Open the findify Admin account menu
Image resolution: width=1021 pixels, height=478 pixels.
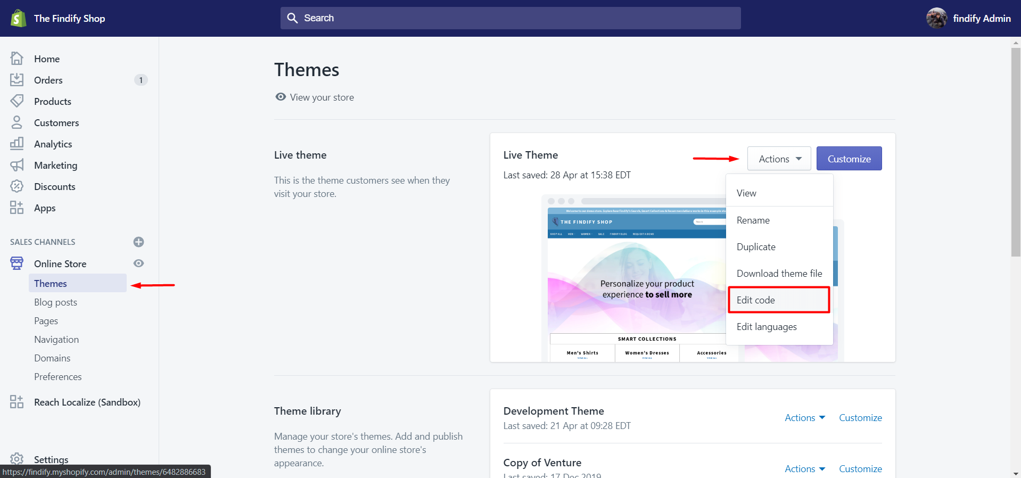click(968, 18)
